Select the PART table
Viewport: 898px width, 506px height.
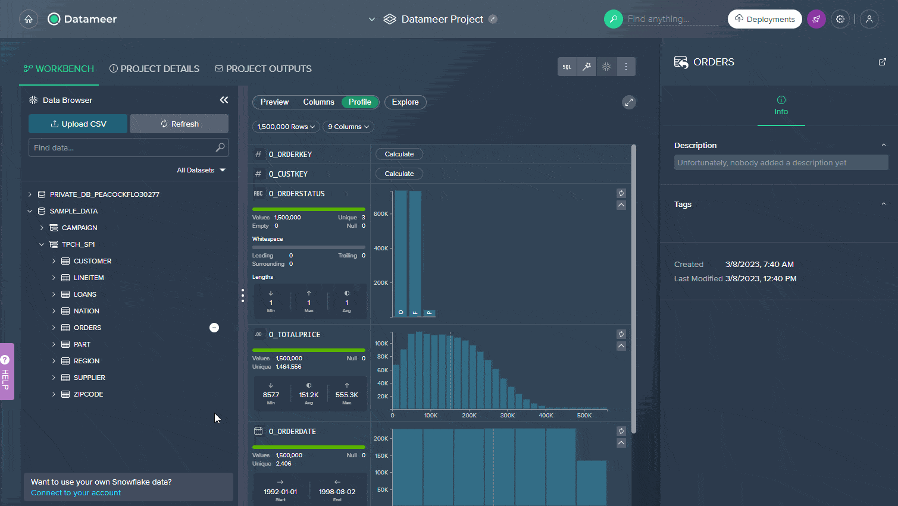(x=82, y=344)
